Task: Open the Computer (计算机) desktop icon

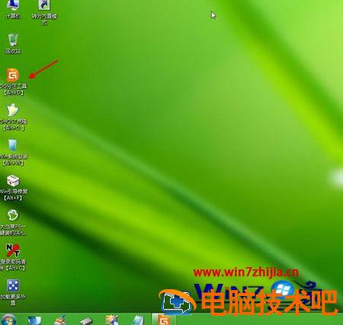Action: click(13, 9)
